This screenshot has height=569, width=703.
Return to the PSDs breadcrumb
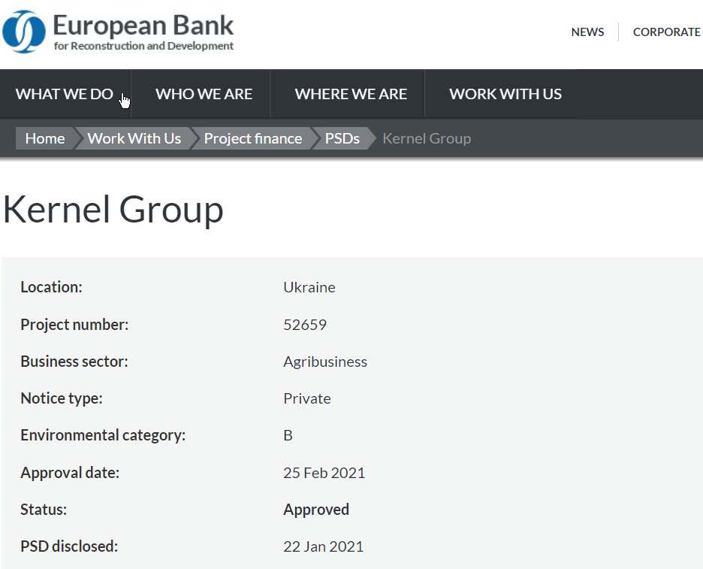pos(342,138)
